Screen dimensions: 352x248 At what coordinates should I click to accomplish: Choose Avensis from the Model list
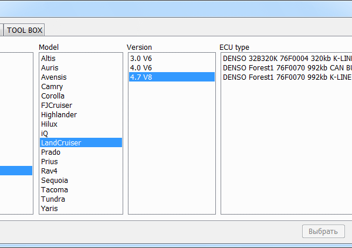[x=81, y=77]
